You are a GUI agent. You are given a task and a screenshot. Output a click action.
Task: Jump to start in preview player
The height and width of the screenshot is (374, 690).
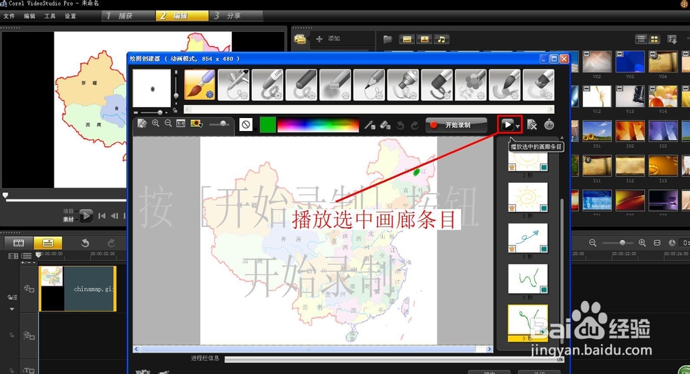(101, 215)
